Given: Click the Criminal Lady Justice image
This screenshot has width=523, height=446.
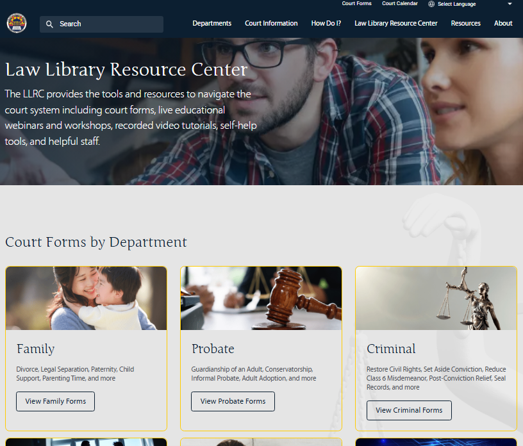Looking at the screenshot, I should (436, 298).
